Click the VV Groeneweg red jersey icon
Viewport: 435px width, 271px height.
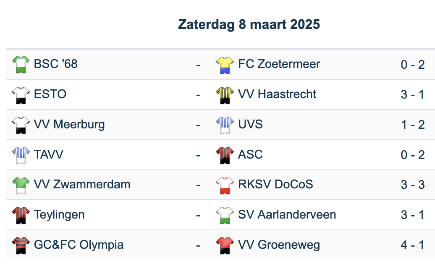click(x=225, y=245)
